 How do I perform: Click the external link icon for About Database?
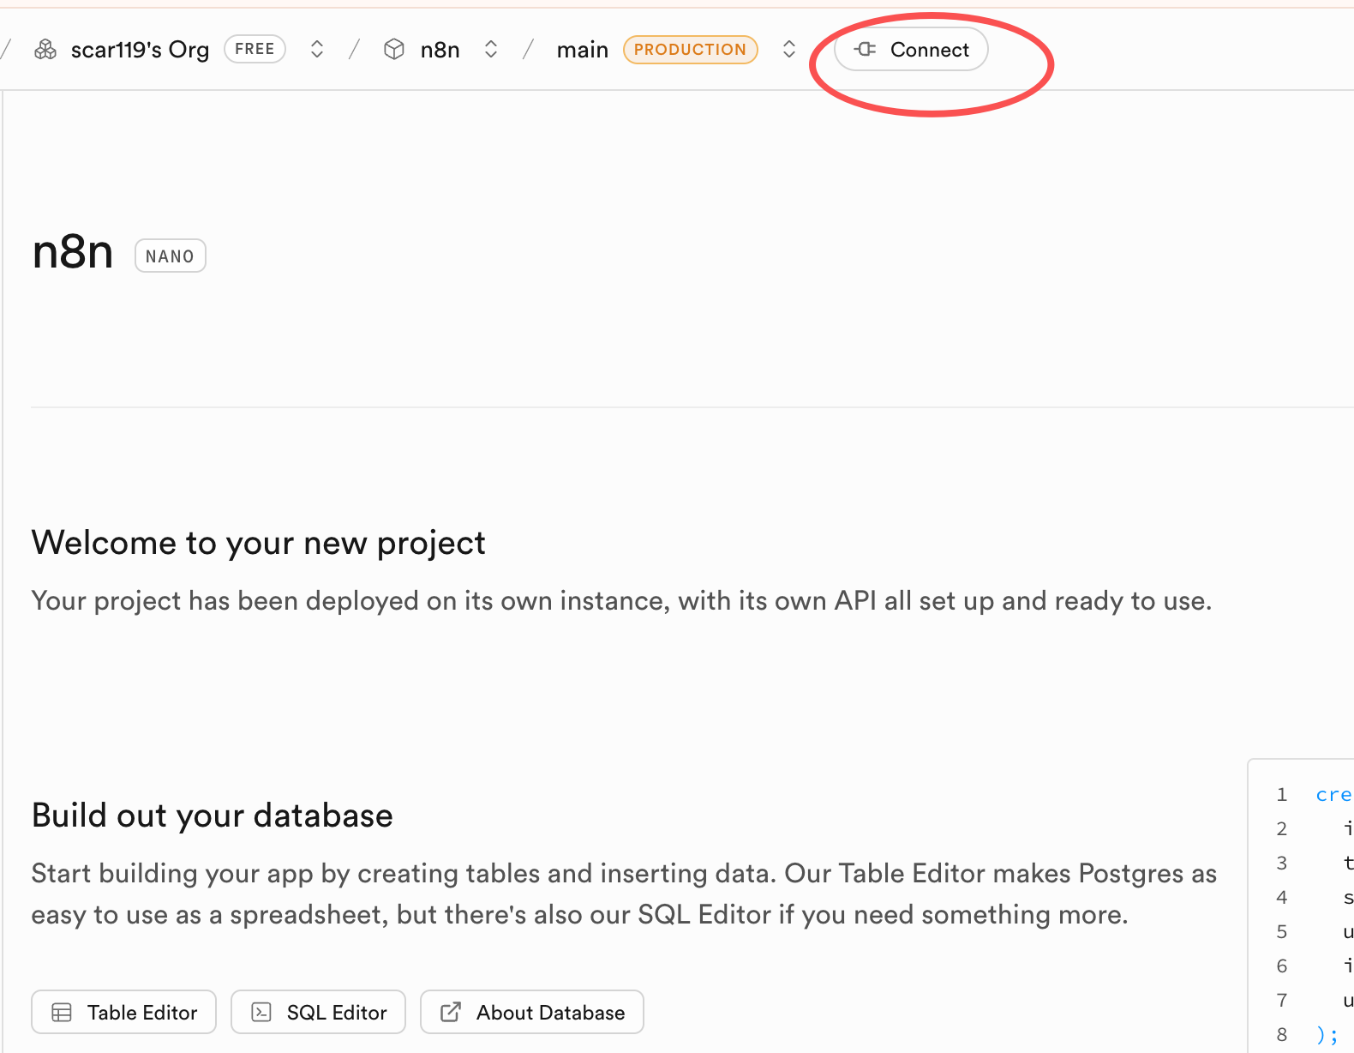pyautogui.click(x=451, y=1013)
